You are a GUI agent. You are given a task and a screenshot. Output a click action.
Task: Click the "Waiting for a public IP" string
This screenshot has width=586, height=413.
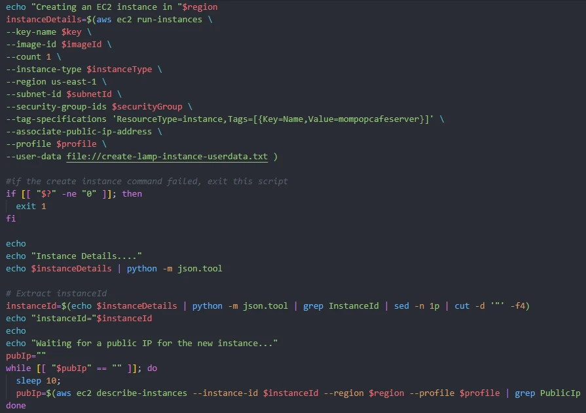[155, 344]
